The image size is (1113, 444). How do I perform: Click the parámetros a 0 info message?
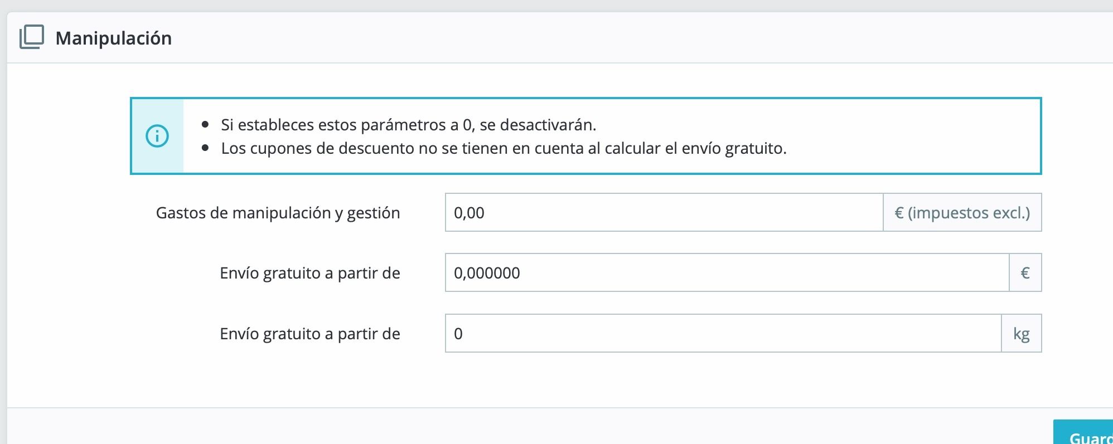pyautogui.click(x=409, y=125)
